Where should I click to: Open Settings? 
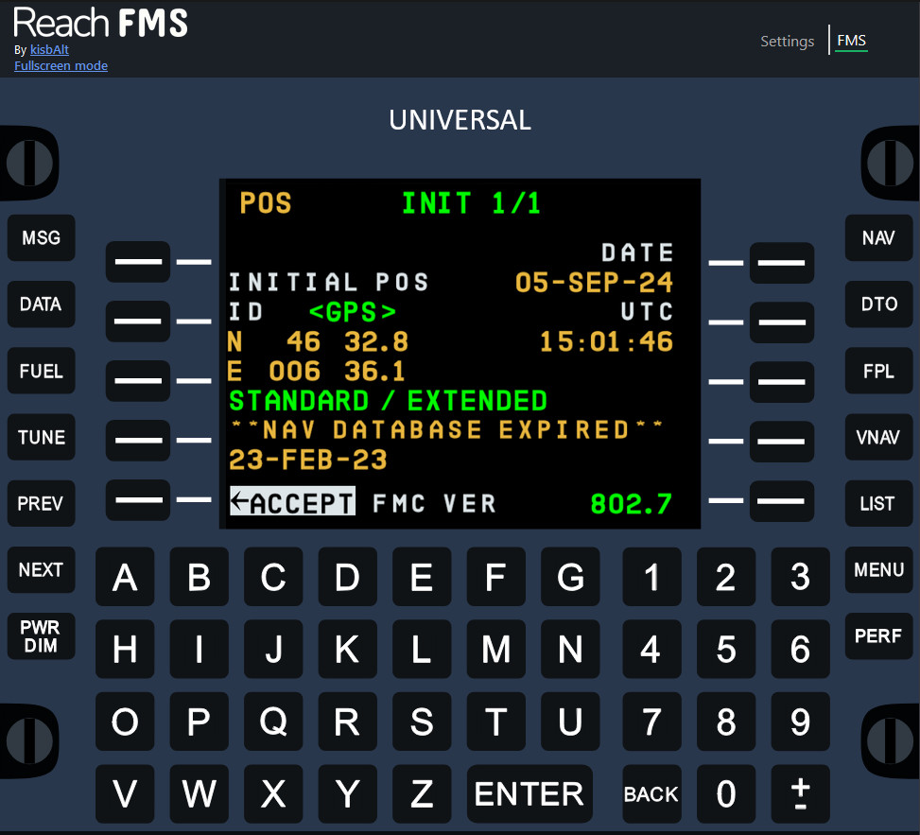[787, 41]
